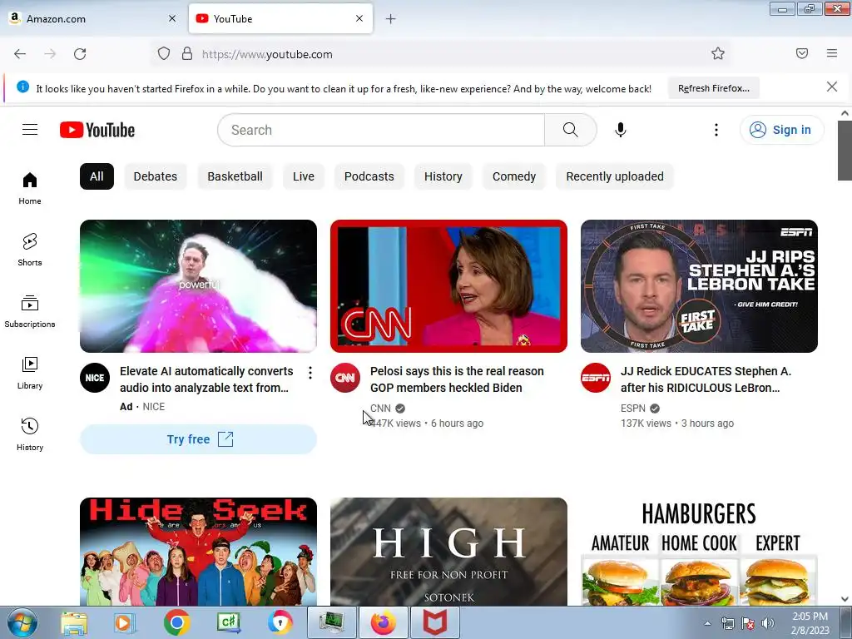The width and height of the screenshot is (852, 639).
Task: Select the All filter chip
Action: [97, 176]
